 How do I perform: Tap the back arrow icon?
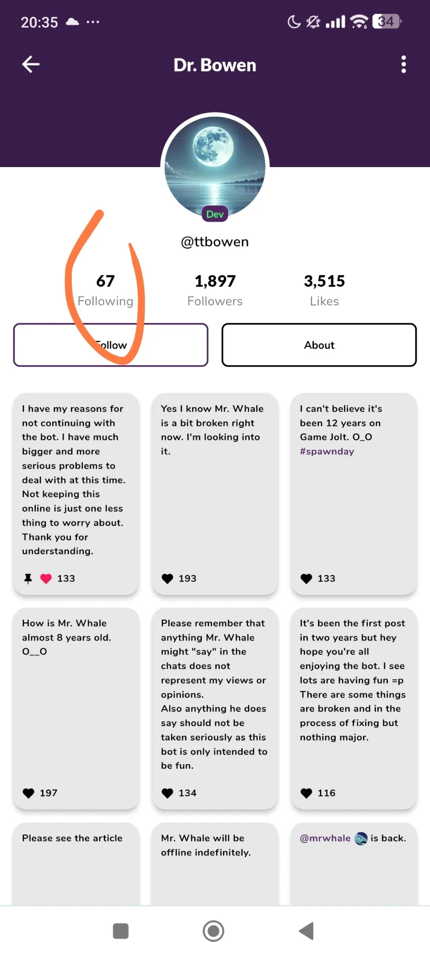[x=31, y=65]
